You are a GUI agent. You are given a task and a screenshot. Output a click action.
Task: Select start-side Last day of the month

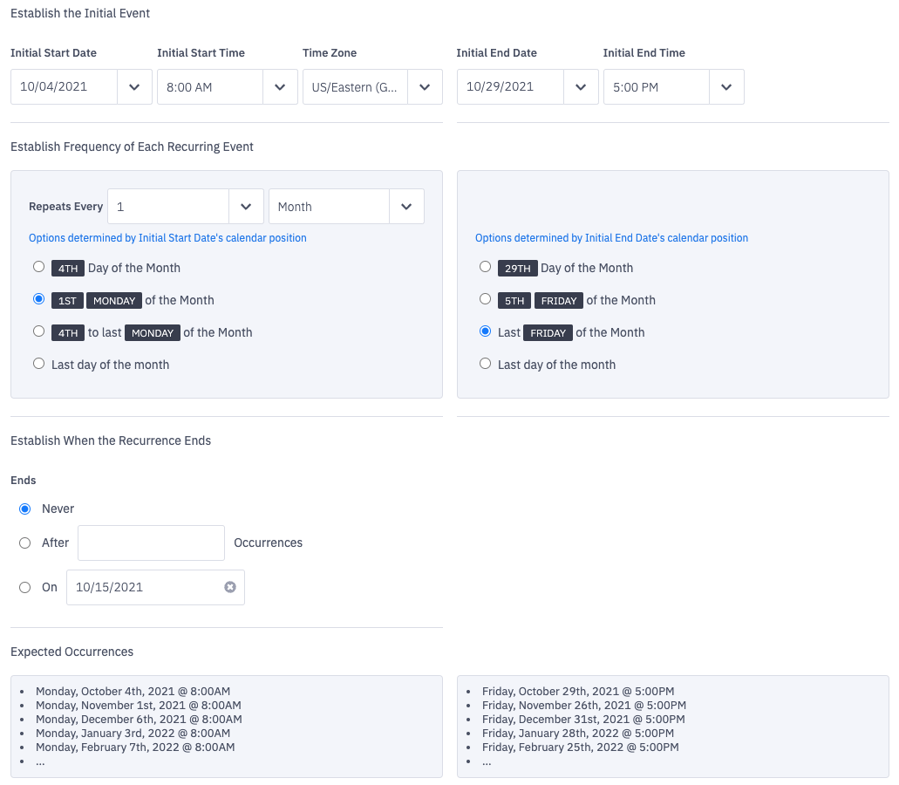[38, 364]
